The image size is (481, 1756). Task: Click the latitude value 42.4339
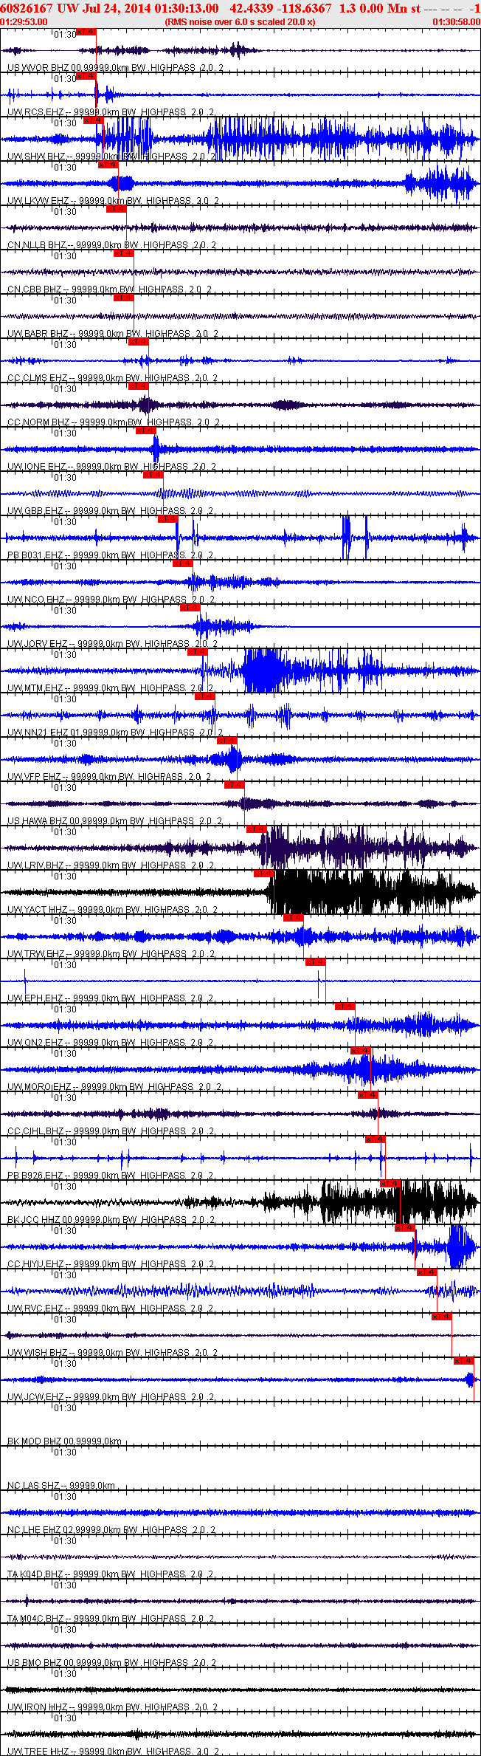(251, 8)
